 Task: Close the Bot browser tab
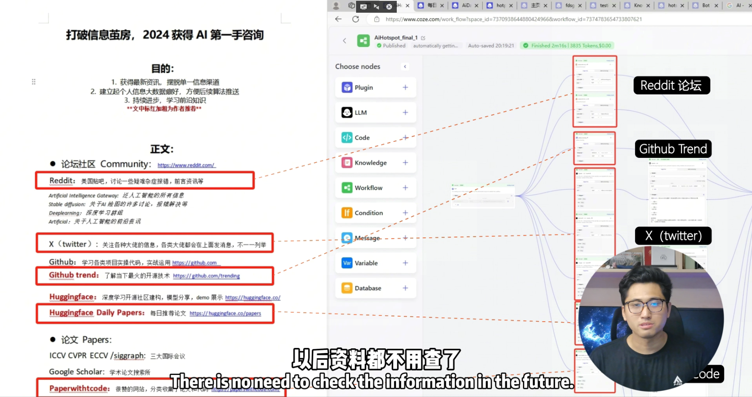coord(716,6)
